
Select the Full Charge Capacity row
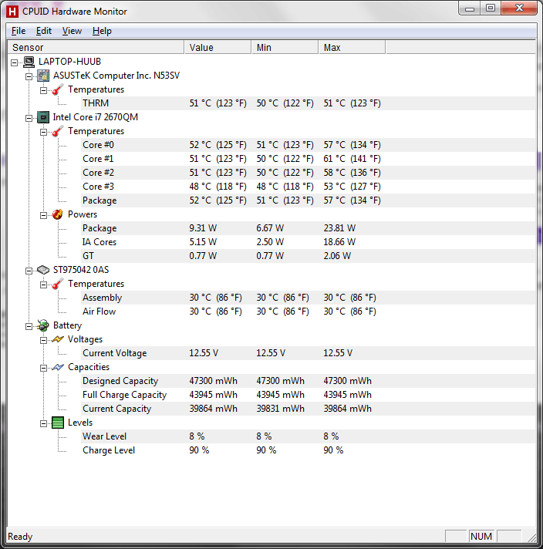(308, 395)
